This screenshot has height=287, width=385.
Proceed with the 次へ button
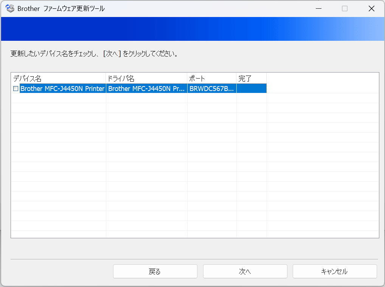[245, 271]
